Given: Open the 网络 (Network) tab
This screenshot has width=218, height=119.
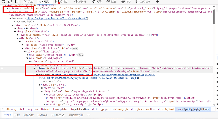Looking at the screenshot, I should pyautogui.click(x=97, y=2).
